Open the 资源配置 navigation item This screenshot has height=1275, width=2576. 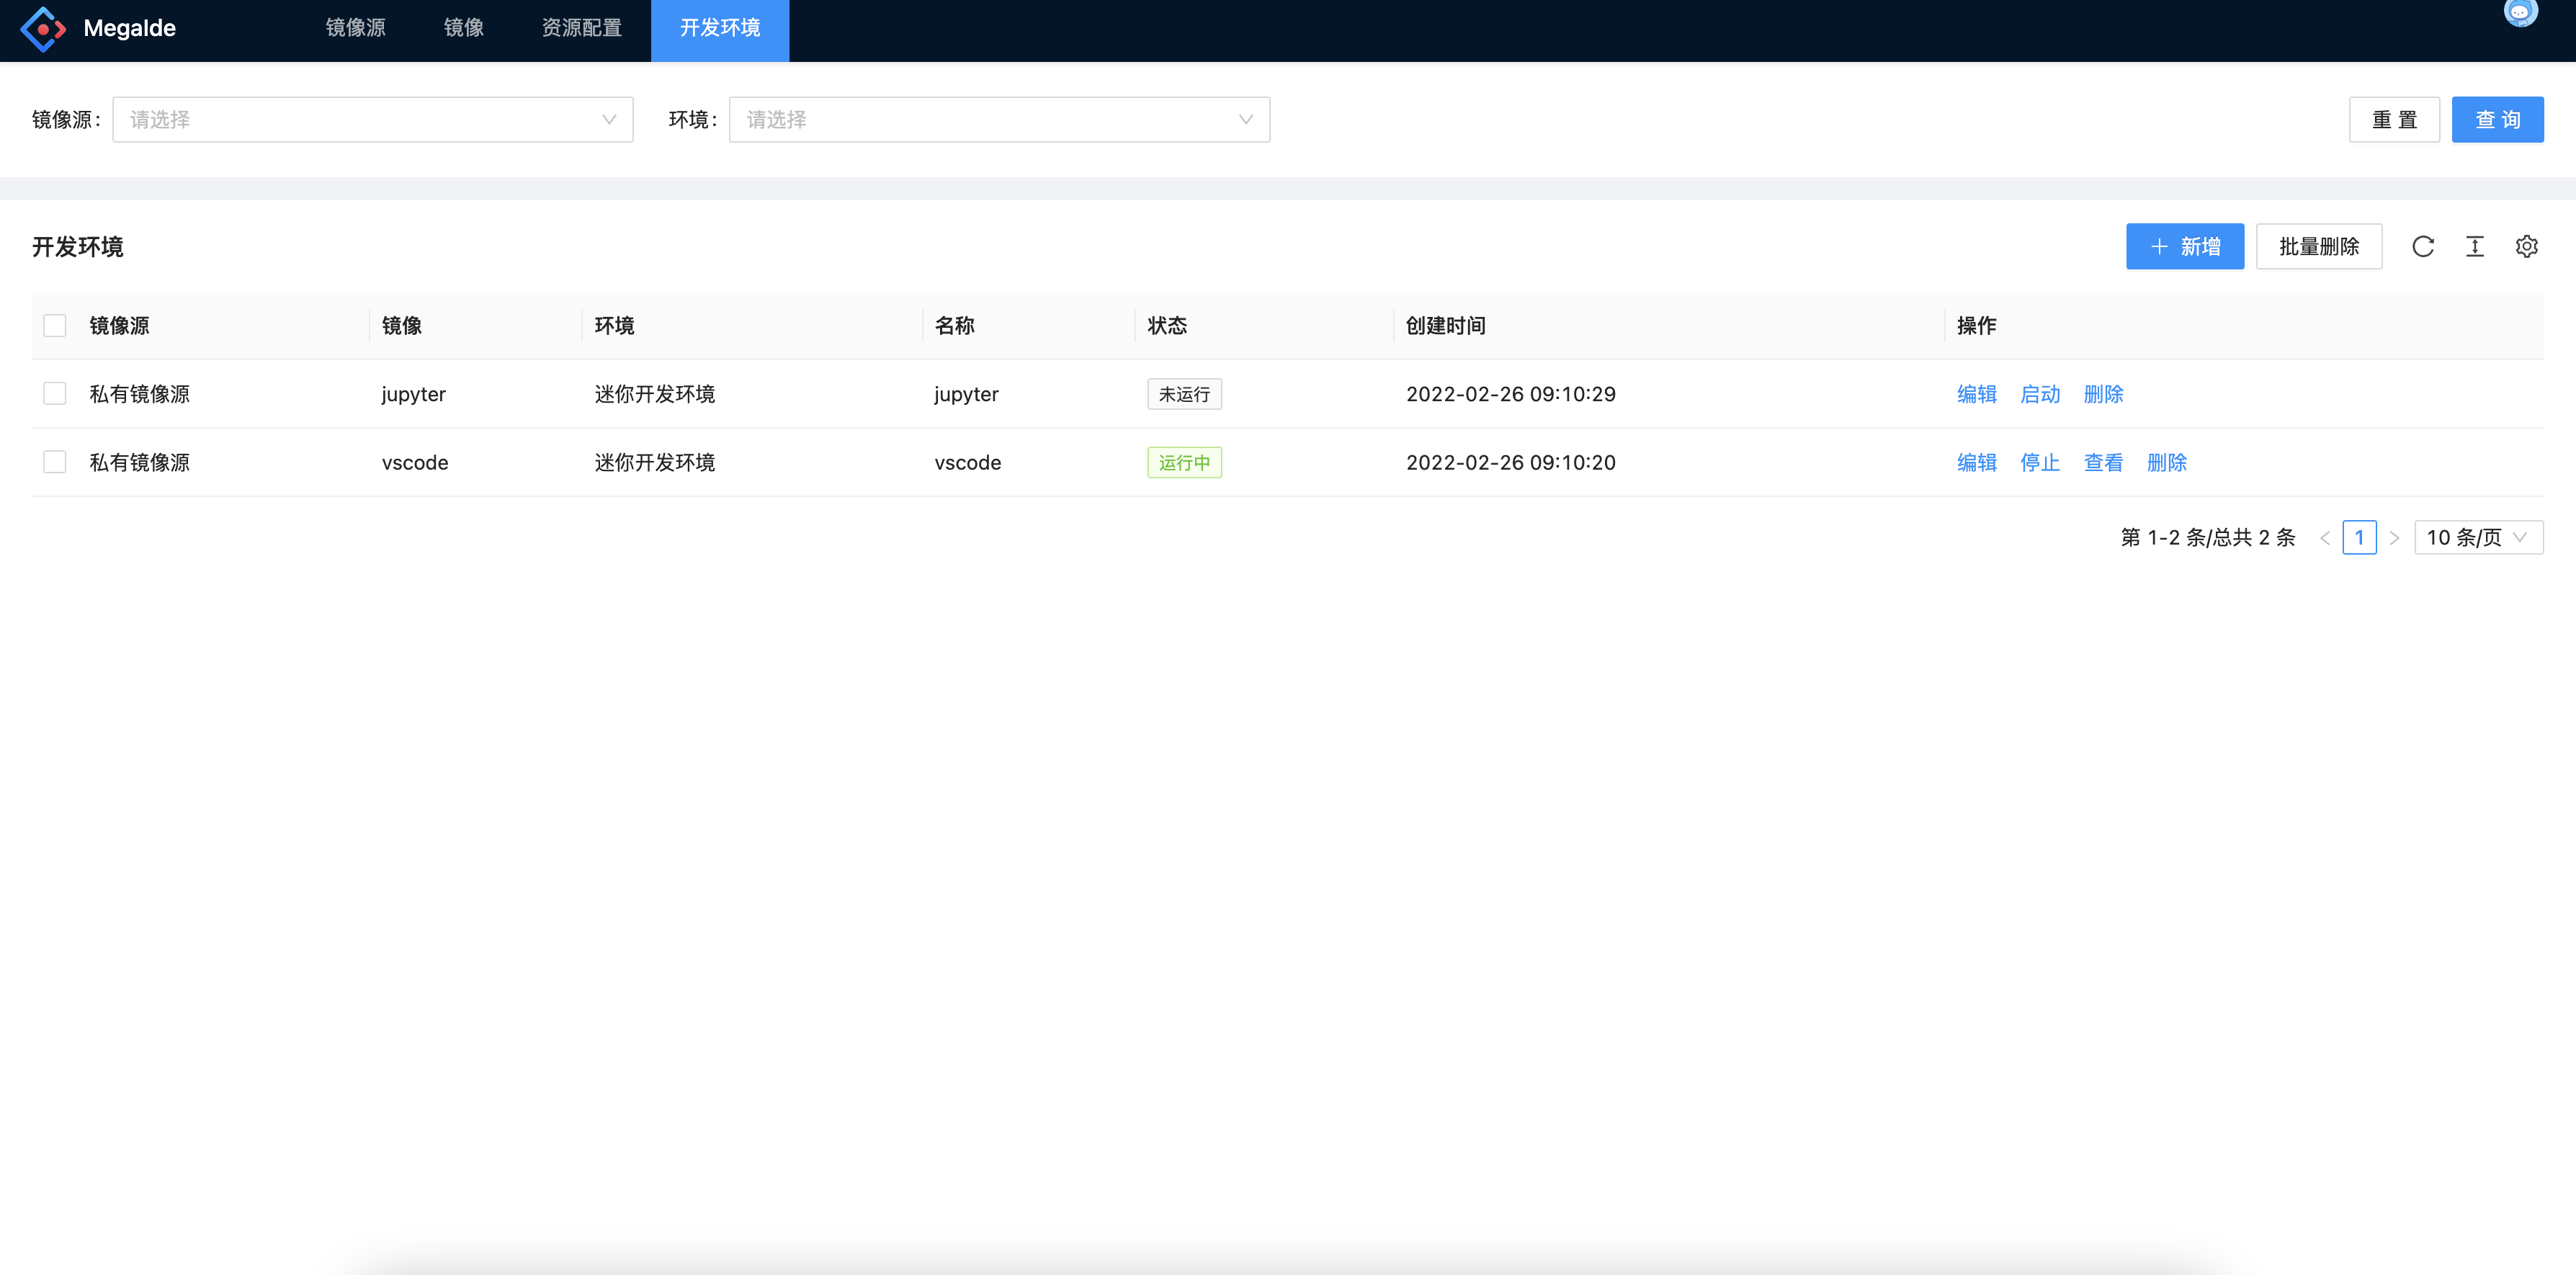tap(581, 29)
